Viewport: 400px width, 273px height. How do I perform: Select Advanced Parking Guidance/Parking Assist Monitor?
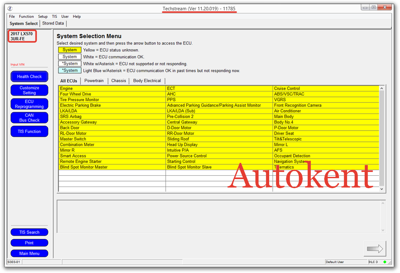click(x=219, y=105)
